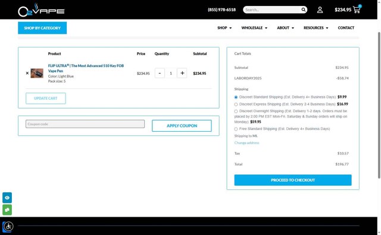Viewport: 381px width, 235px height.
Task: Click the APPLY COUPON button
Action: click(x=182, y=126)
